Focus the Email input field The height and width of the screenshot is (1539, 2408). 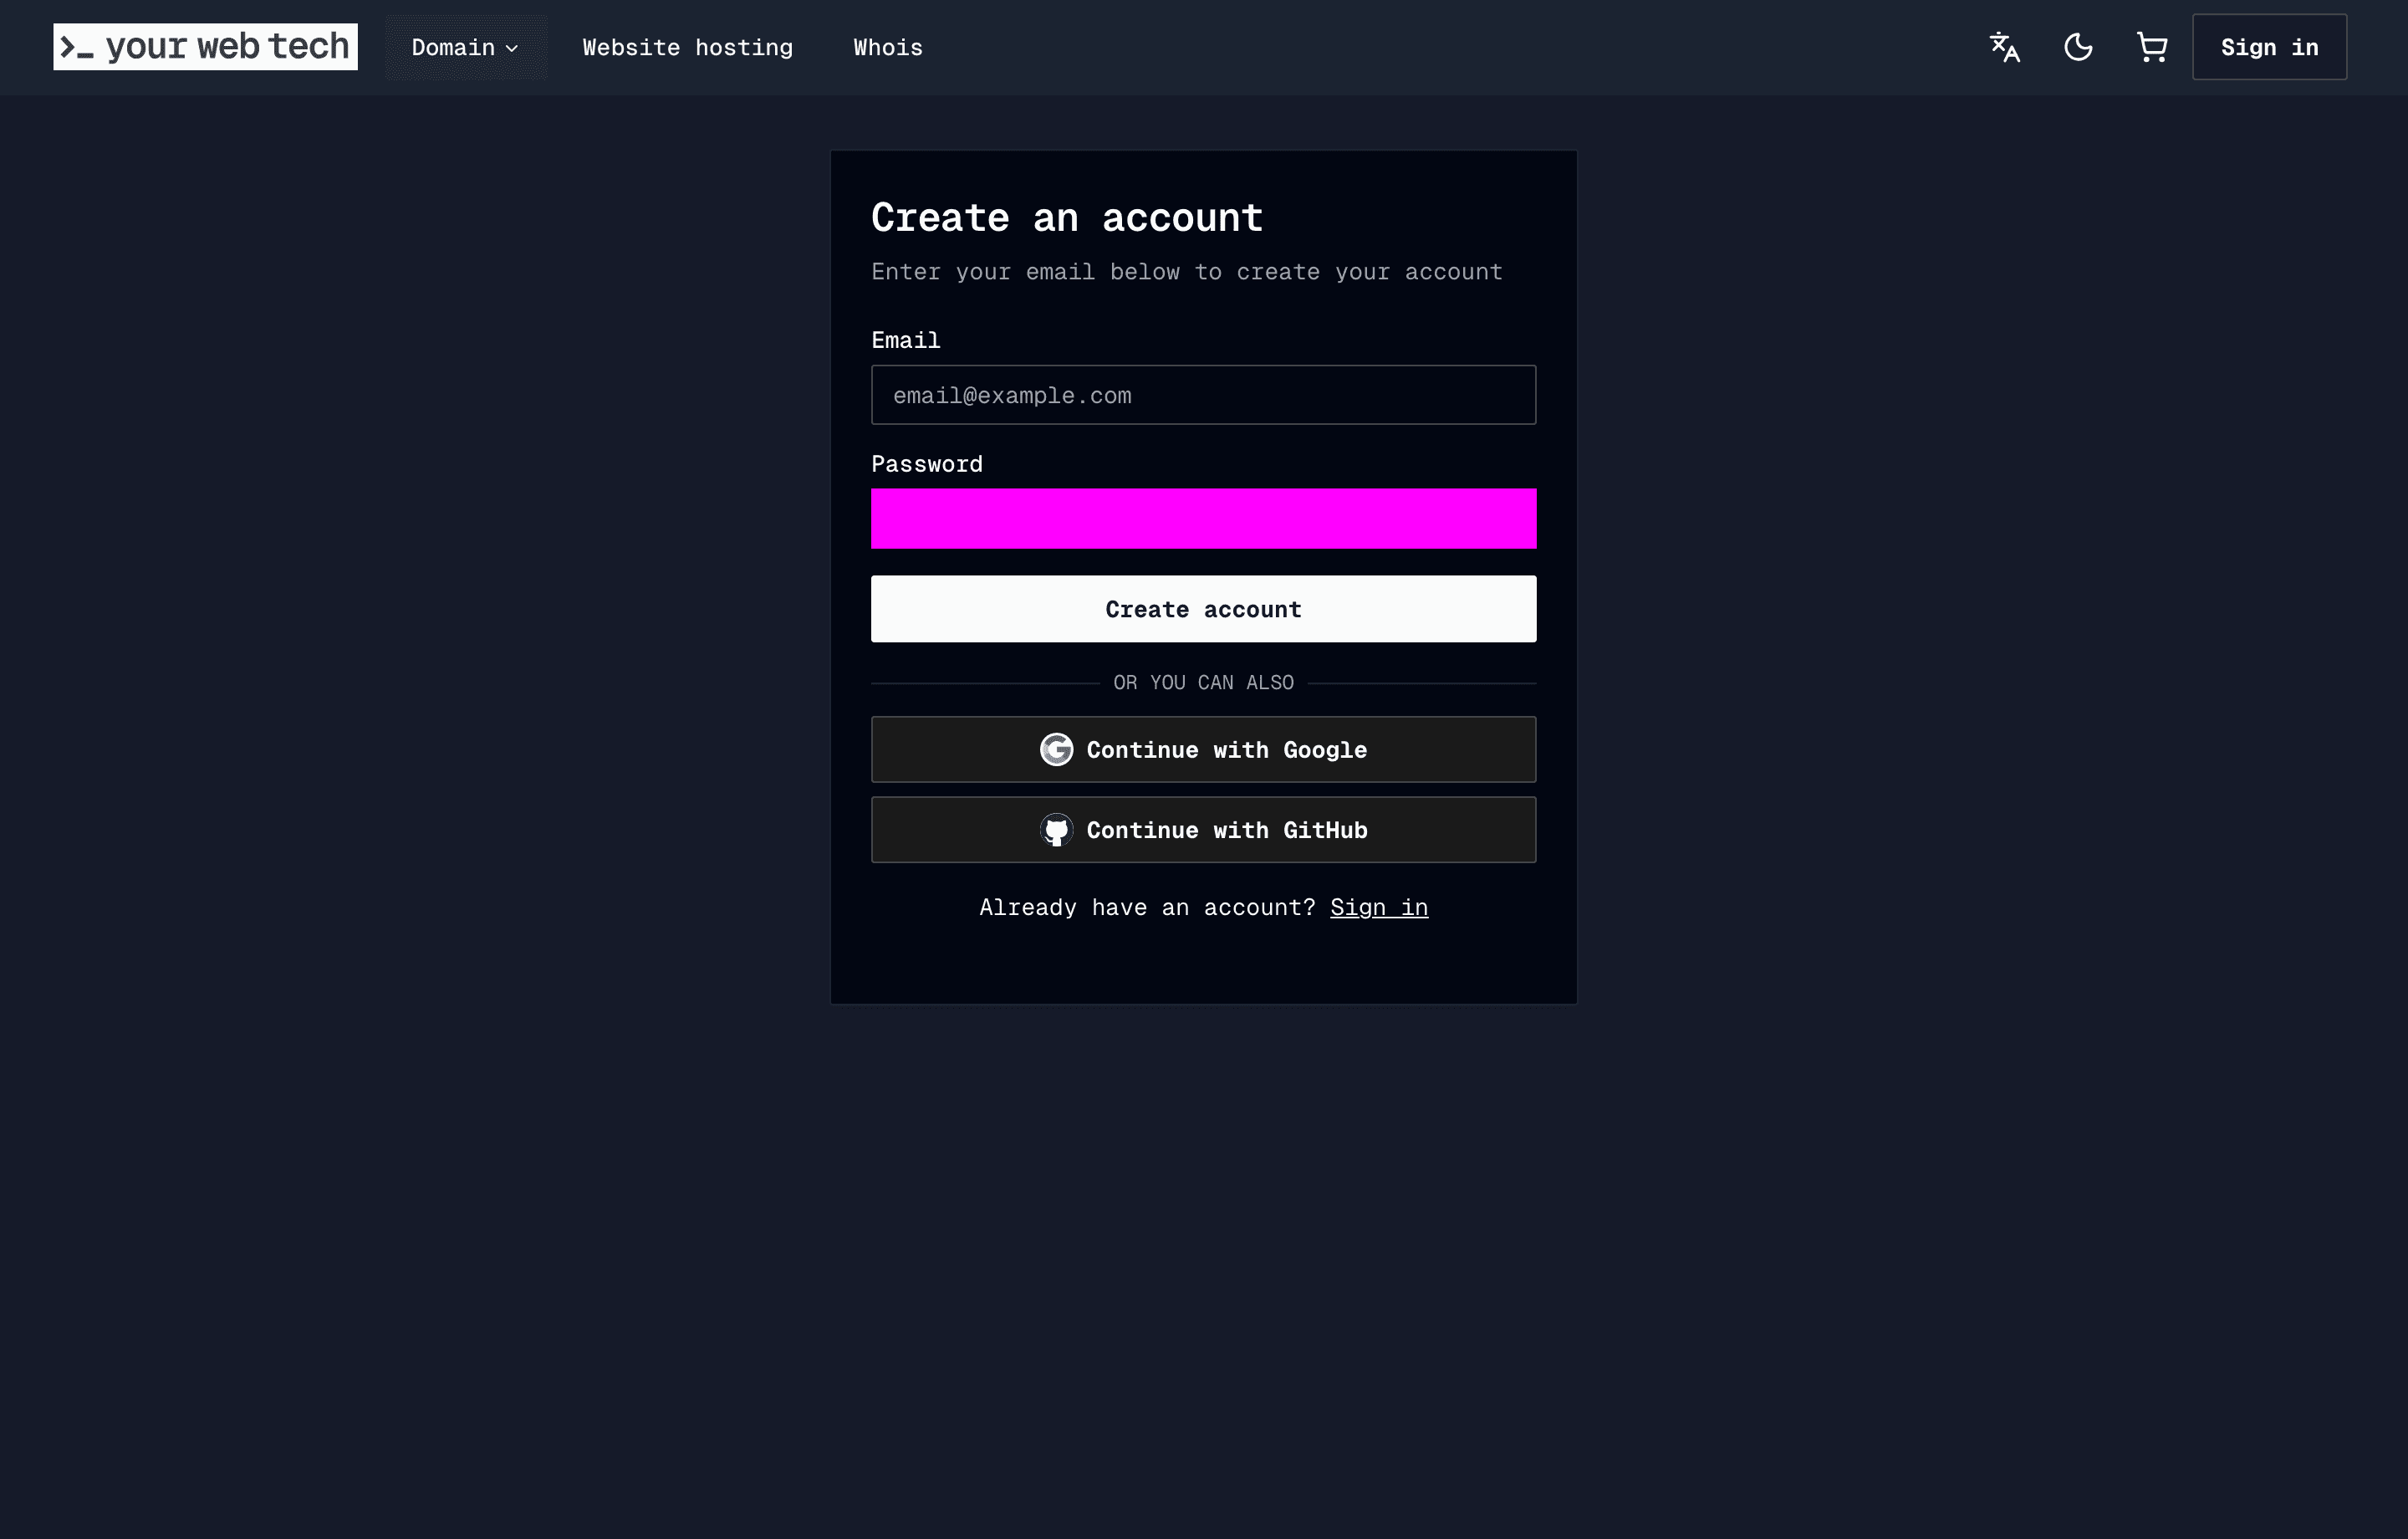click(1203, 396)
